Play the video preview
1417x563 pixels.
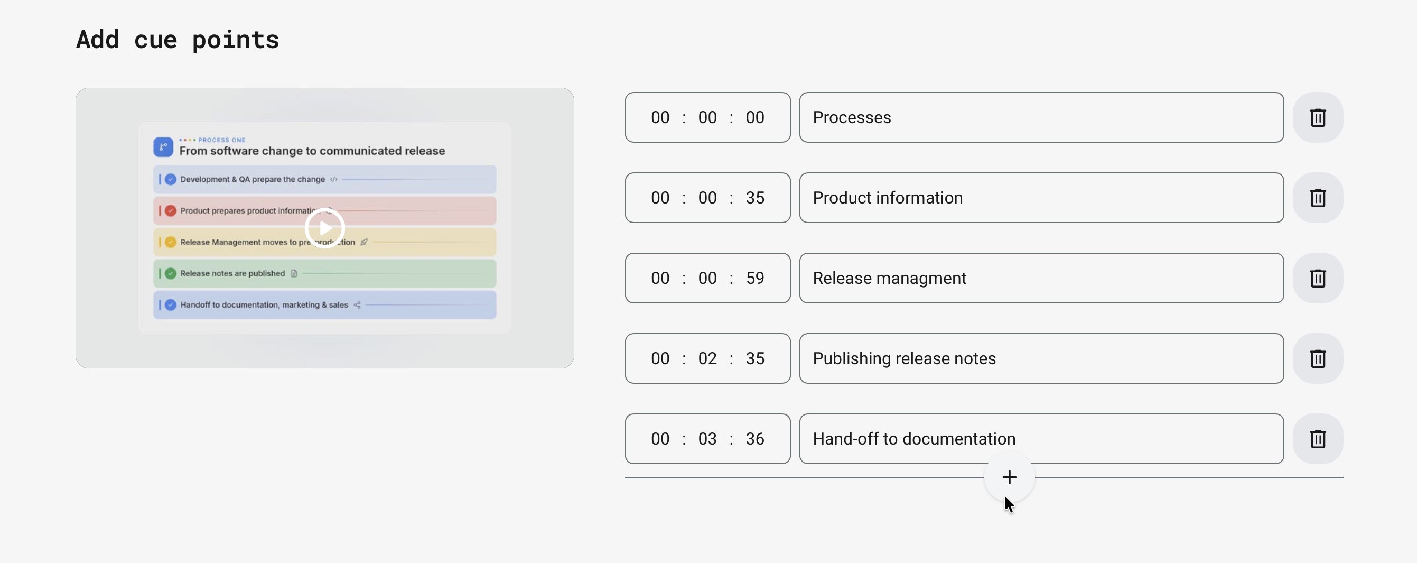pos(324,228)
